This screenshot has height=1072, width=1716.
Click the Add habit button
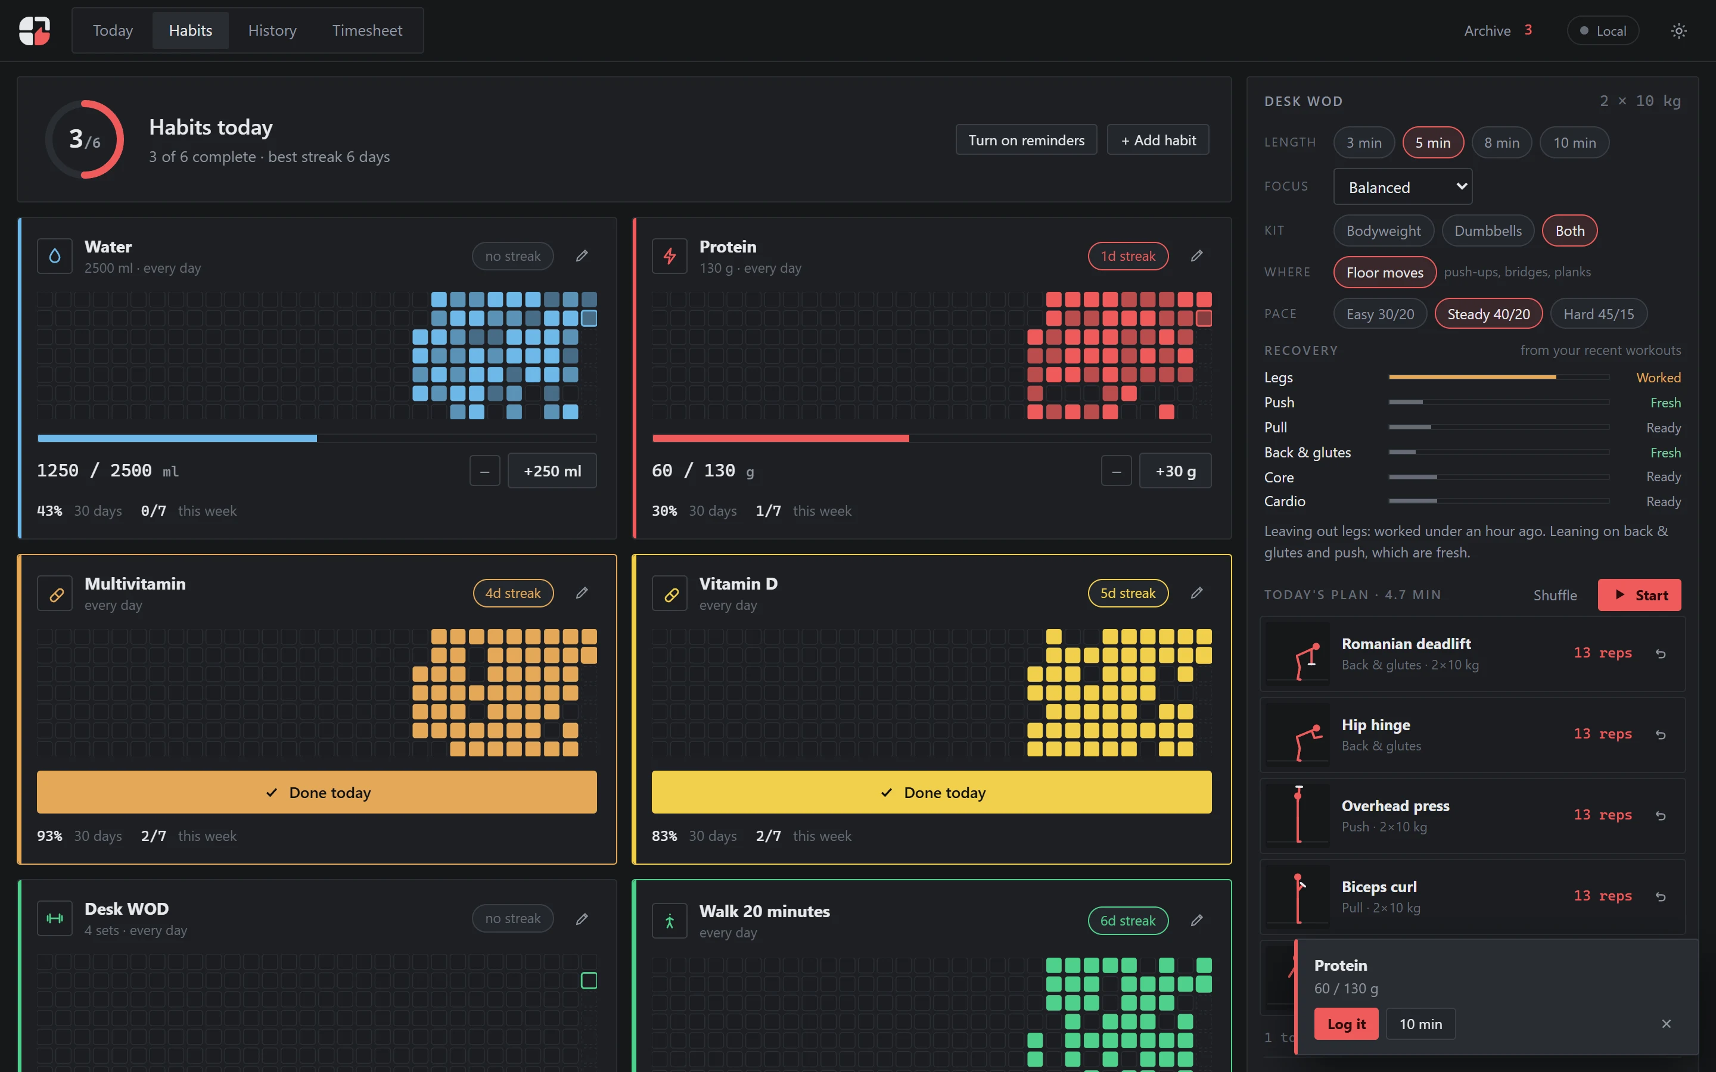pos(1158,141)
